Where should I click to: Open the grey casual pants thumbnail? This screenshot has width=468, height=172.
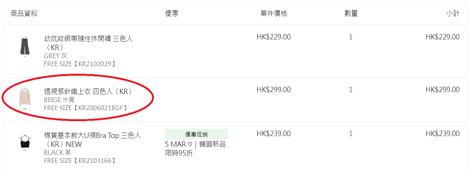(x=25, y=47)
